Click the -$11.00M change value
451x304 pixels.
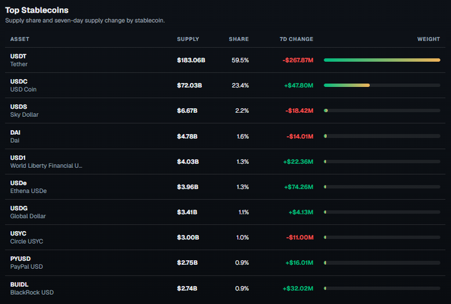click(x=299, y=238)
